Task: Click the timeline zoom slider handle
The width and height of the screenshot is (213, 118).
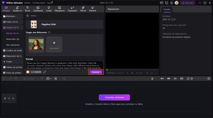Action: pos(191,78)
